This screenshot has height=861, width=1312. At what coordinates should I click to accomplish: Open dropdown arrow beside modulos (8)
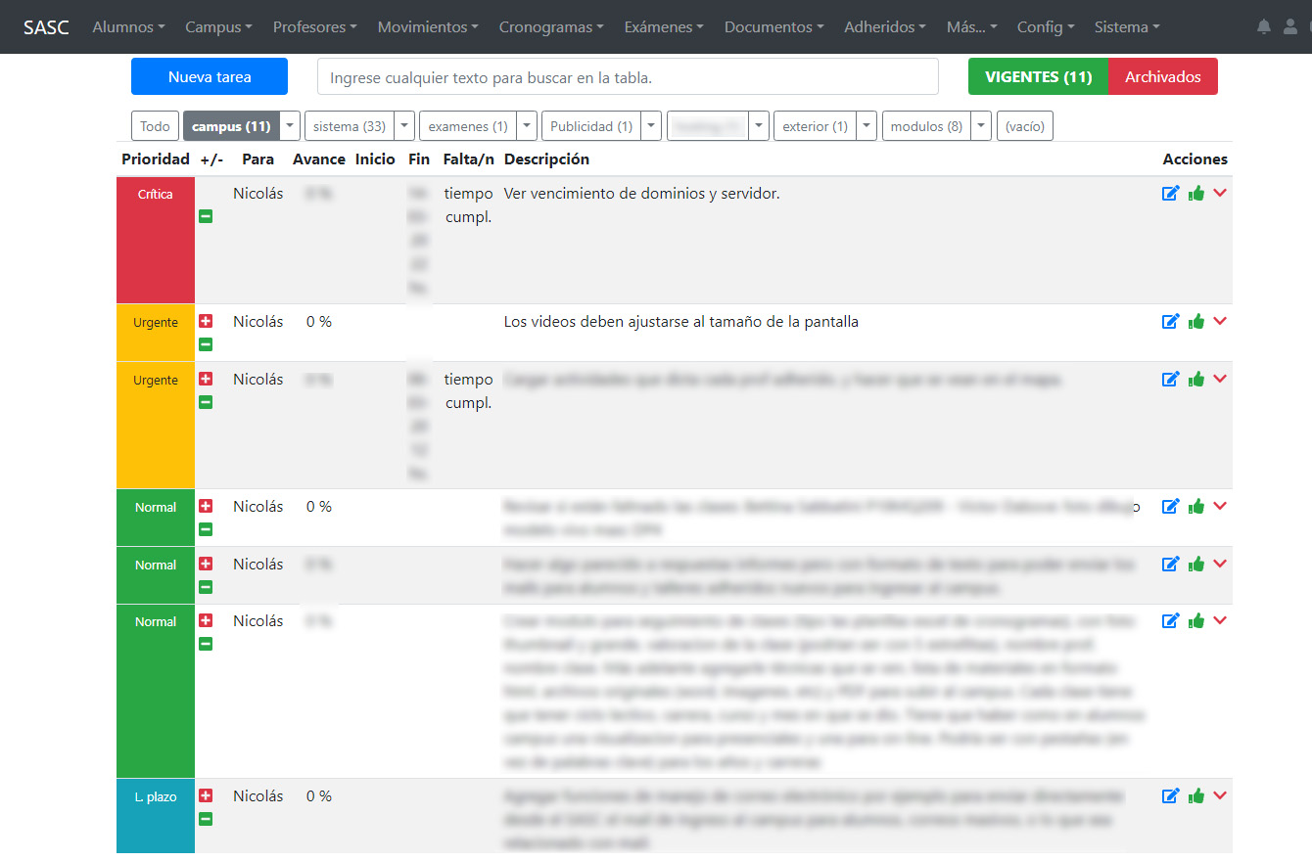pyautogui.click(x=982, y=126)
